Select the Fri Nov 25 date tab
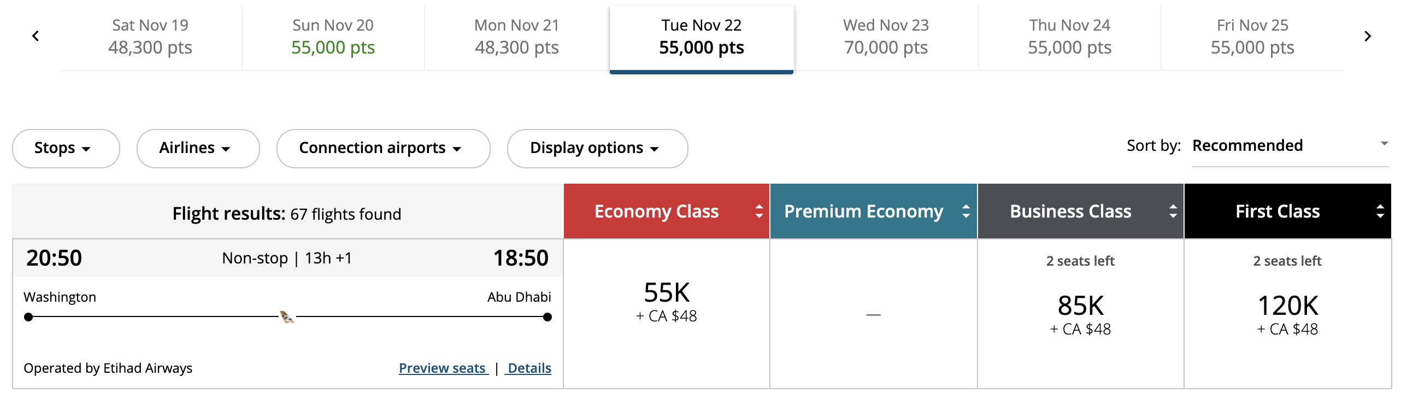Image resolution: width=1401 pixels, height=399 pixels. point(1252,37)
